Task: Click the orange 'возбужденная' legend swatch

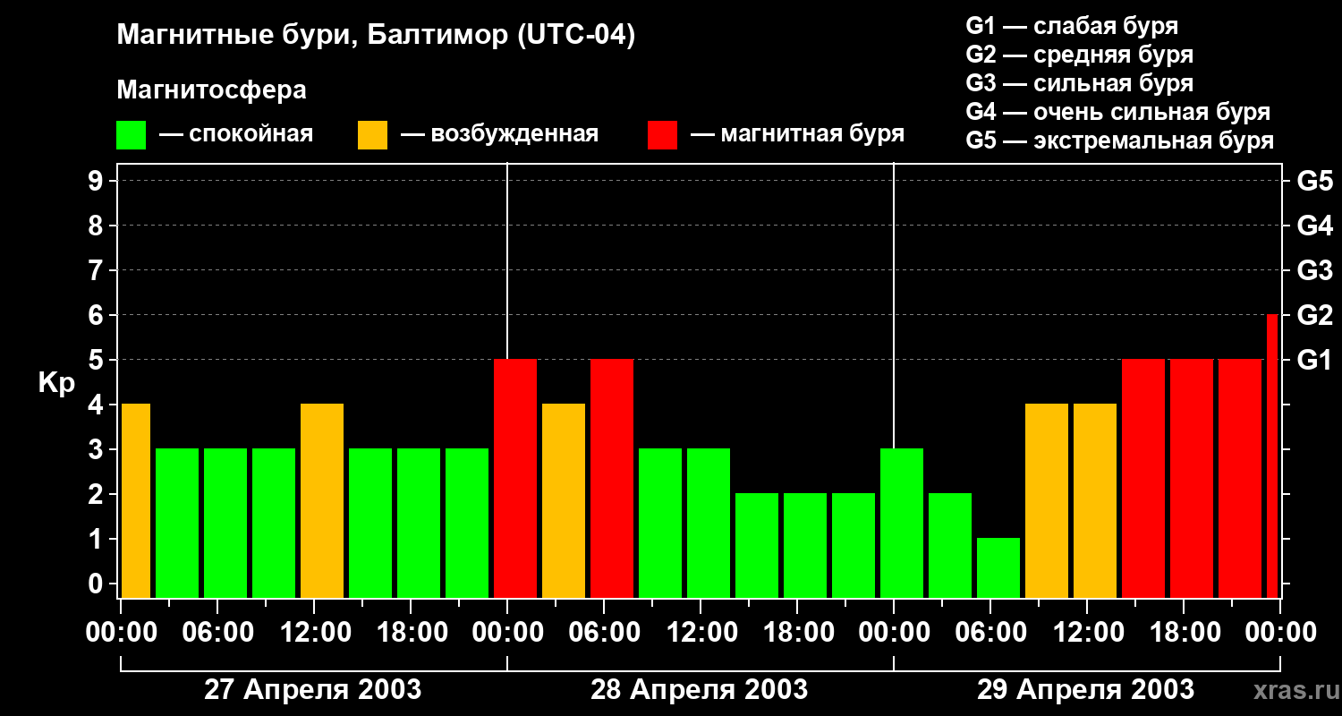Action: tap(372, 135)
